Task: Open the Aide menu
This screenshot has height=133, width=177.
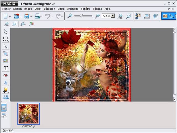Action: 107,9
